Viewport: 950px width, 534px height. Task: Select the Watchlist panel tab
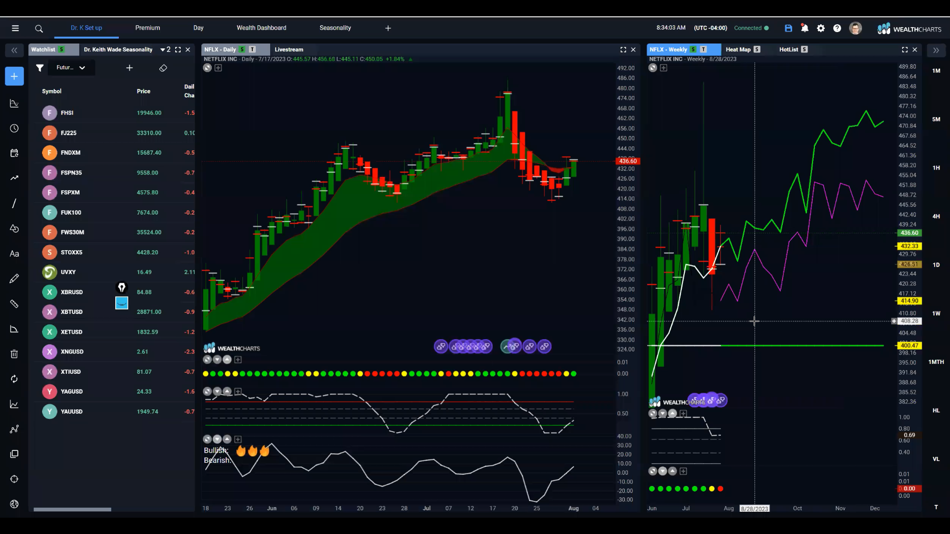click(x=53, y=49)
